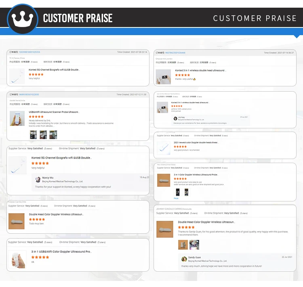Click bold 'CUSTOMER PRAISE' heading beside the crown

pyautogui.click(x=78, y=18)
